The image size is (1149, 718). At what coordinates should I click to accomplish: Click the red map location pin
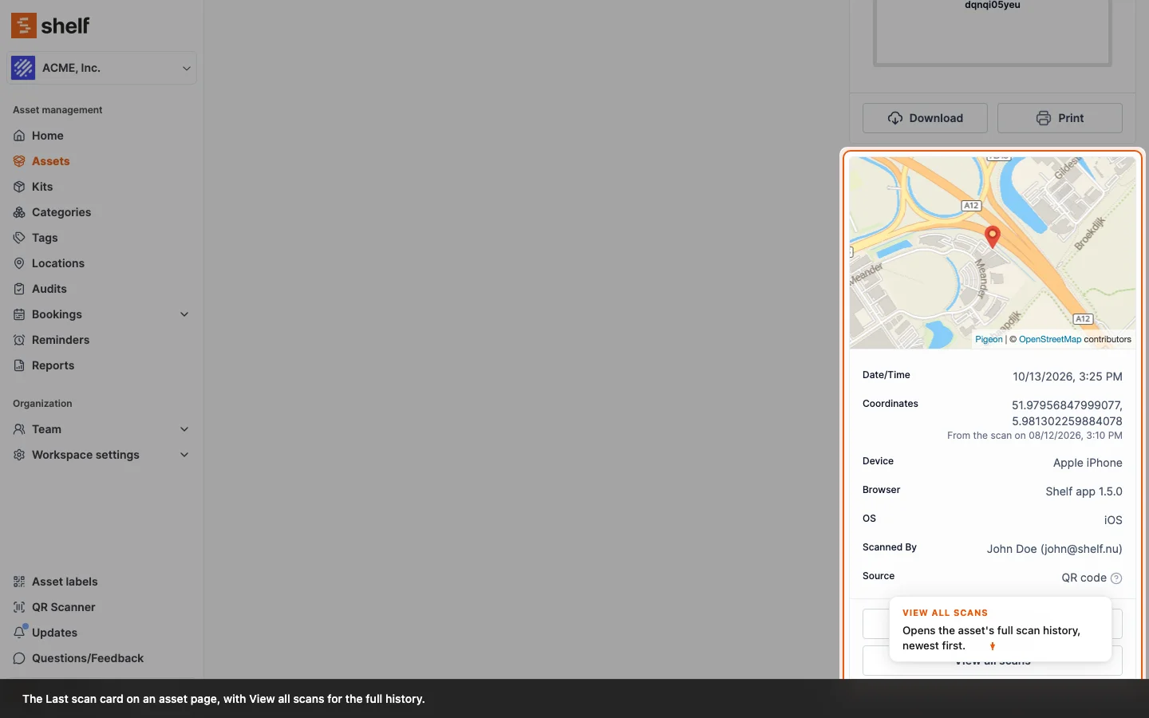pyautogui.click(x=993, y=237)
